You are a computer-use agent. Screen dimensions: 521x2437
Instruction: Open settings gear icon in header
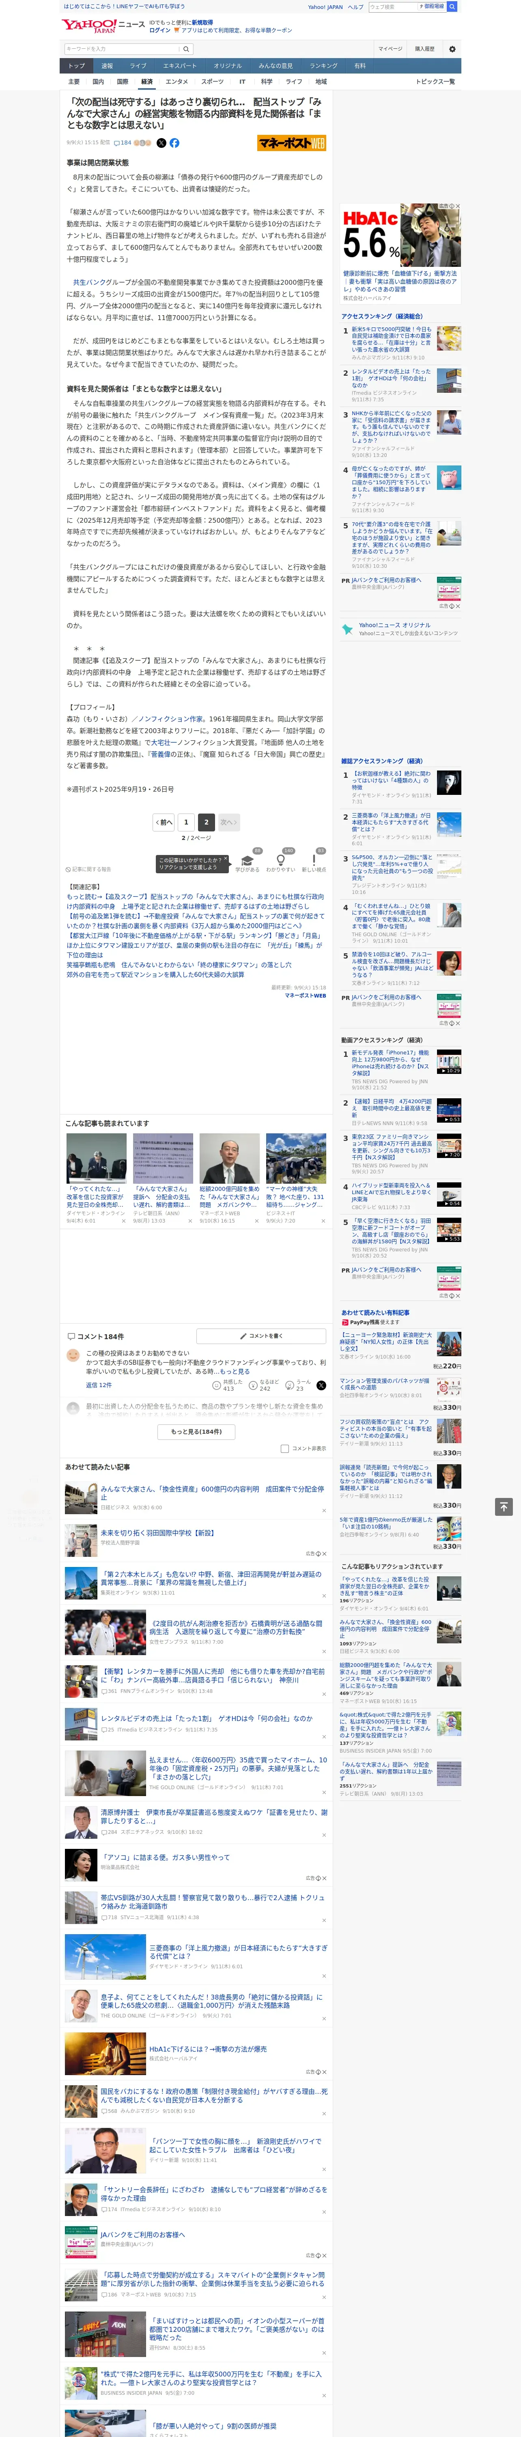tap(452, 48)
